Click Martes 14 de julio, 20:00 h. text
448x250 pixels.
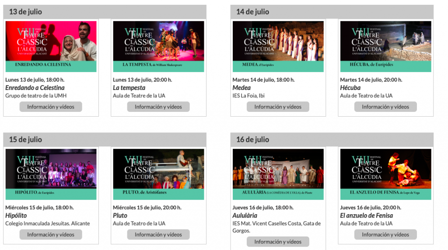coord(371,80)
